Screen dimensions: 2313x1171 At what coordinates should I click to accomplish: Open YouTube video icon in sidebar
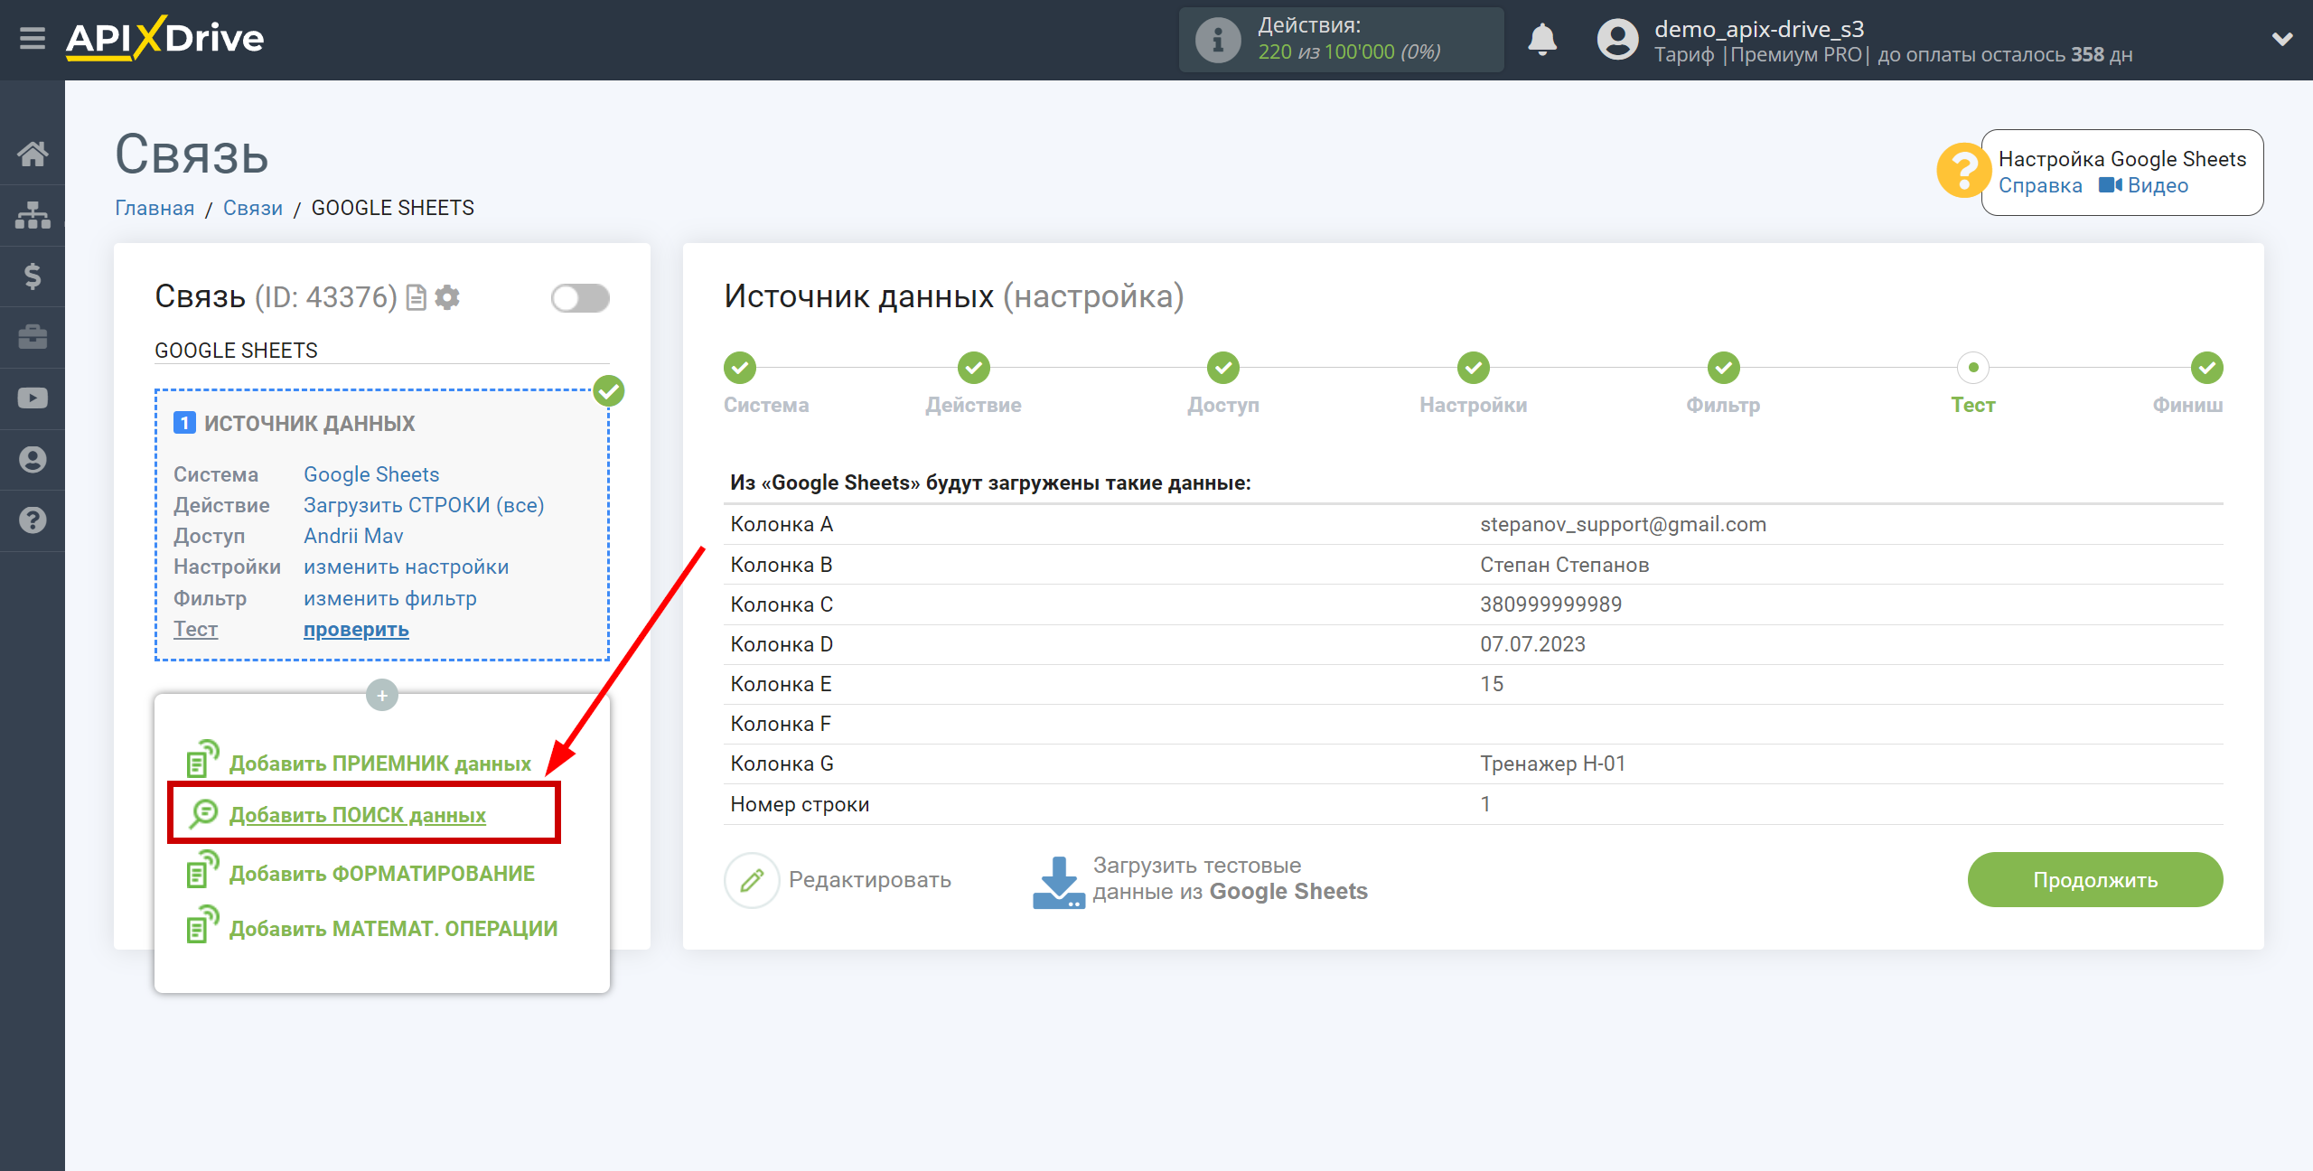click(33, 398)
